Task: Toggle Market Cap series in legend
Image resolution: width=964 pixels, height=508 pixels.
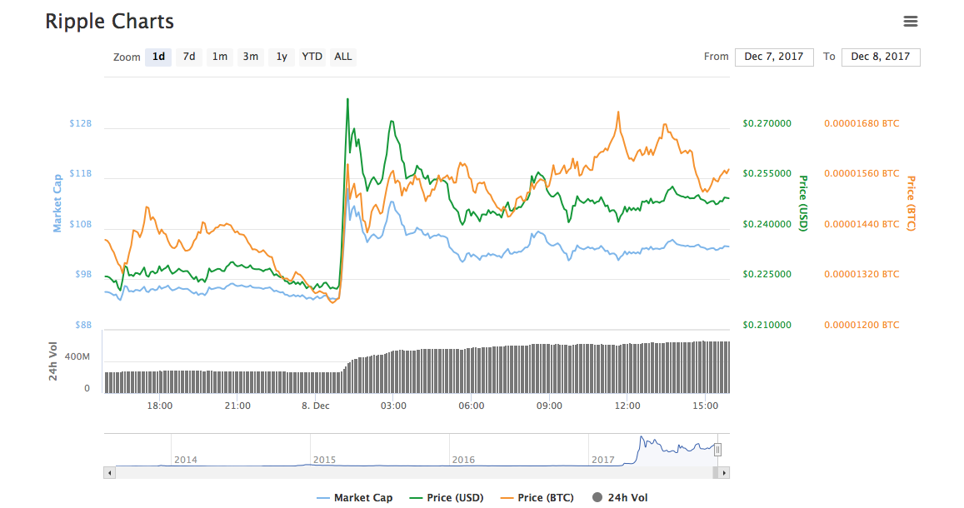Action: (x=355, y=498)
